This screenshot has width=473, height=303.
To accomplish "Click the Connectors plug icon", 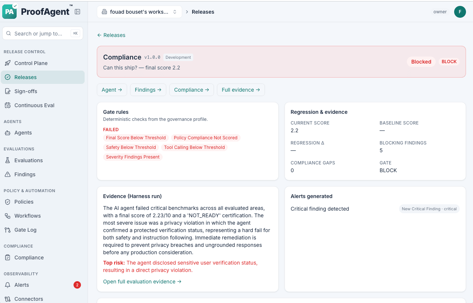I will 7,299.
